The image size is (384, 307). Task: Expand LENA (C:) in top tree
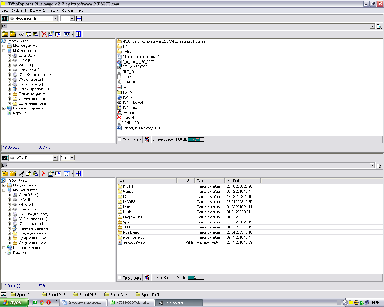click(x=9, y=60)
